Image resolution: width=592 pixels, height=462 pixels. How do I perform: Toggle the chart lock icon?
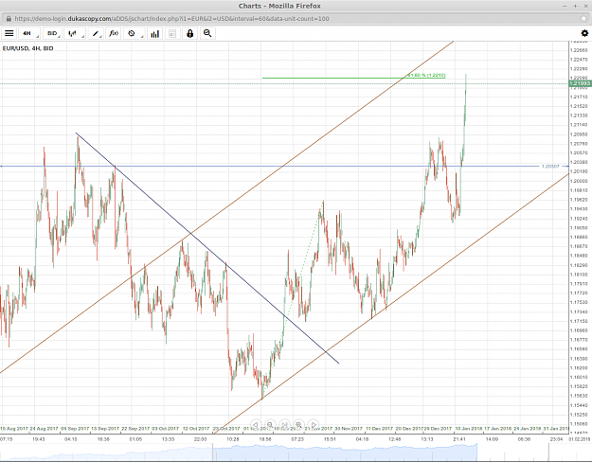pos(189,33)
